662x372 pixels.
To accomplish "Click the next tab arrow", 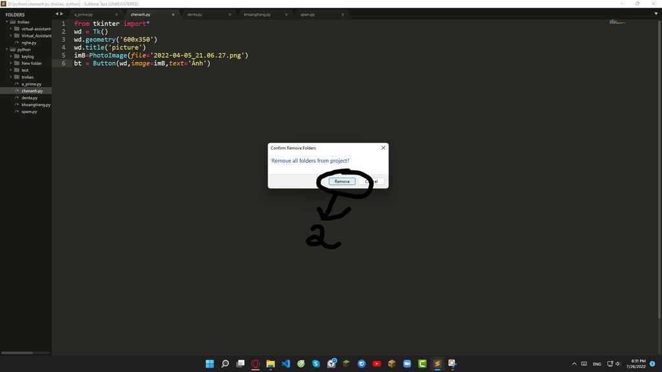I will point(61,14).
